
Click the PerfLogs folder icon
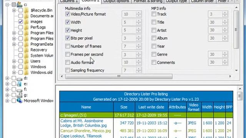coord(26,27)
